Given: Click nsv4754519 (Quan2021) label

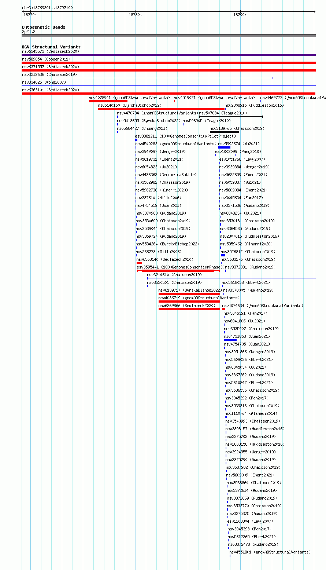Looking at the screenshot, I should tap(158, 205).
